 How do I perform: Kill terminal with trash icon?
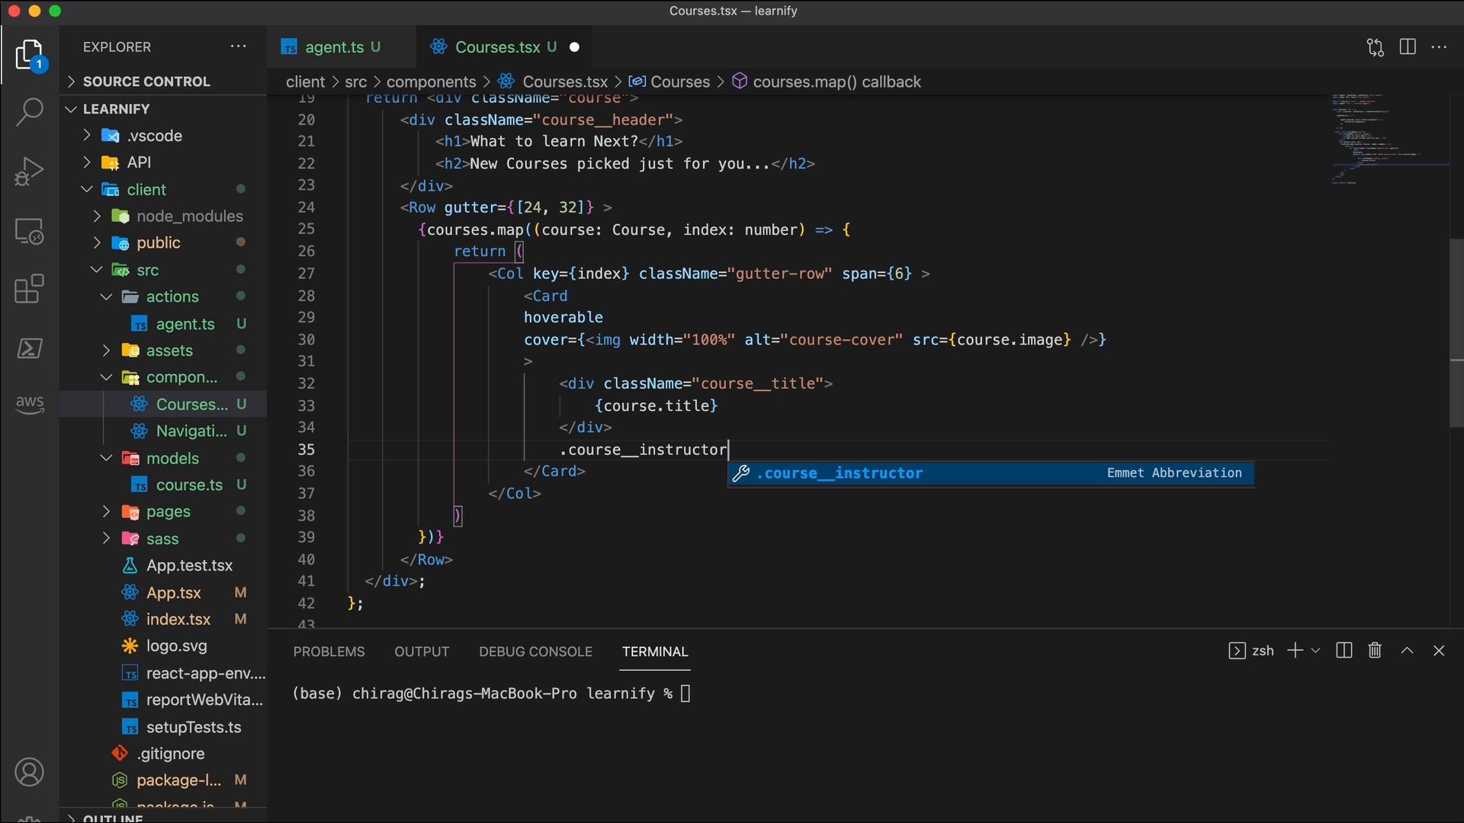click(x=1375, y=651)
